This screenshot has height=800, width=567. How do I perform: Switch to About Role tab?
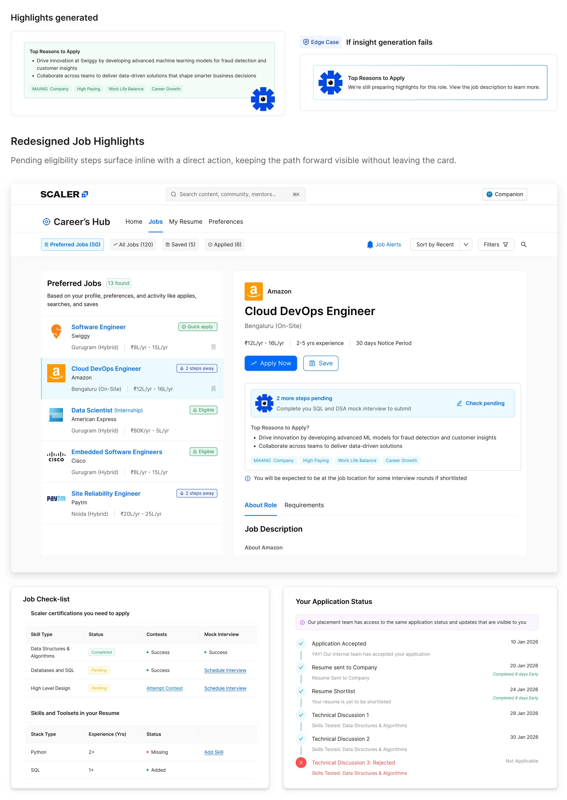260,505
